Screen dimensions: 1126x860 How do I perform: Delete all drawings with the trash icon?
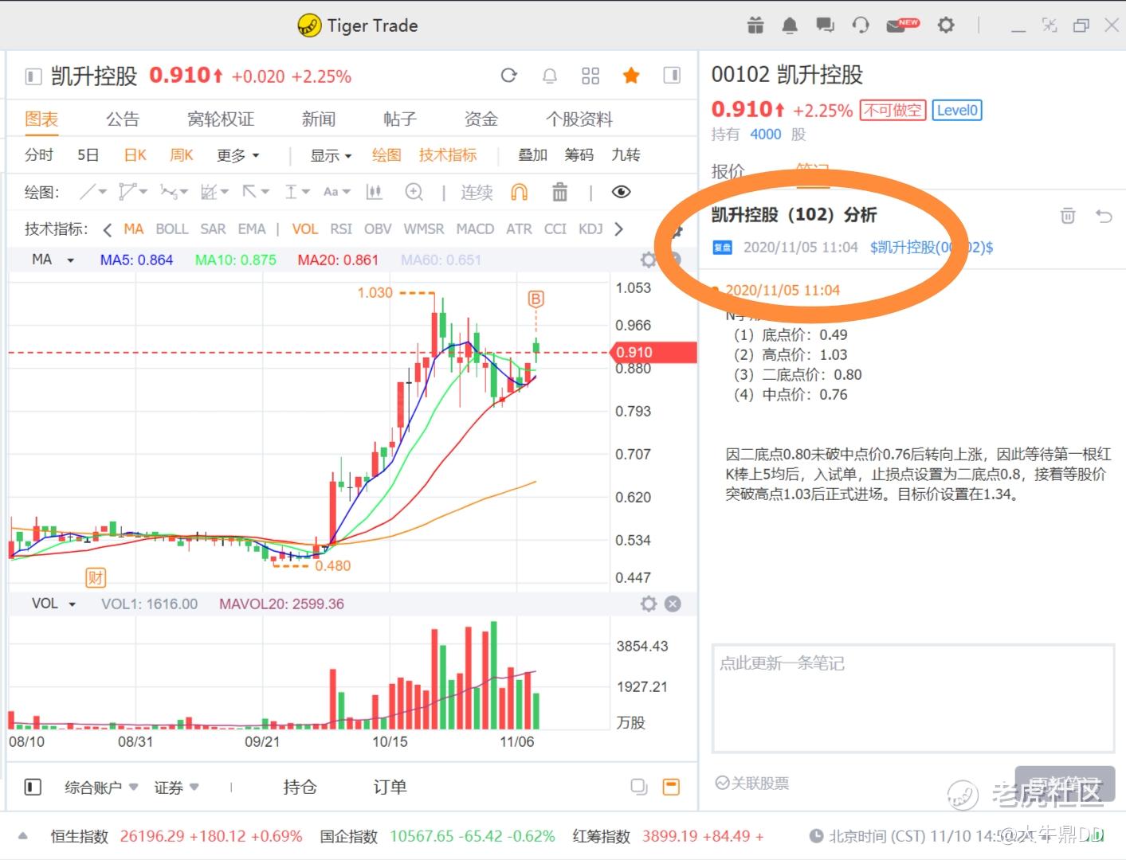[560, 192]
